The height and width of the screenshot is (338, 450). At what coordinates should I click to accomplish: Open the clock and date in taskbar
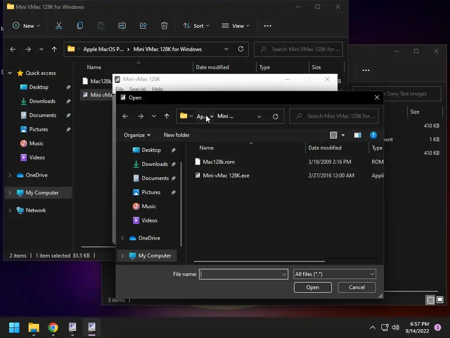coord(417,327)
